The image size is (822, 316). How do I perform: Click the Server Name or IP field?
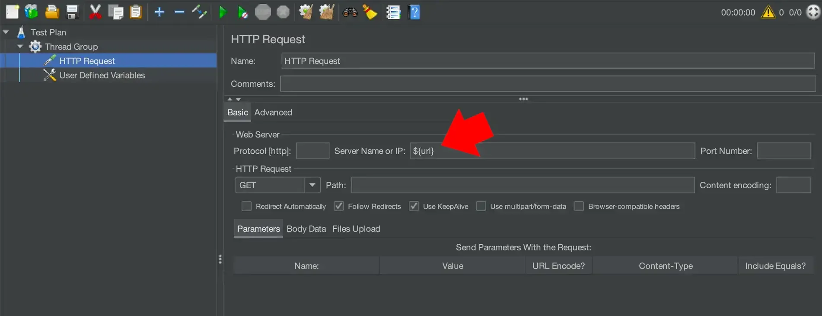tap(552, 151)
